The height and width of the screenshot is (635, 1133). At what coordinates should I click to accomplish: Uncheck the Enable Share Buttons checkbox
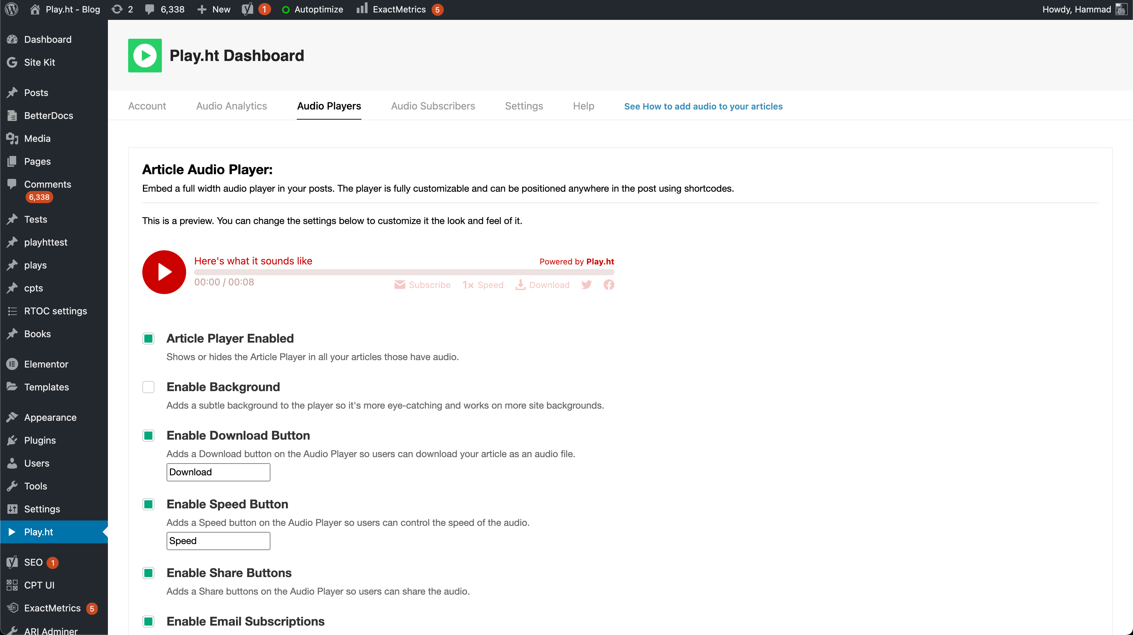(148, 573)
